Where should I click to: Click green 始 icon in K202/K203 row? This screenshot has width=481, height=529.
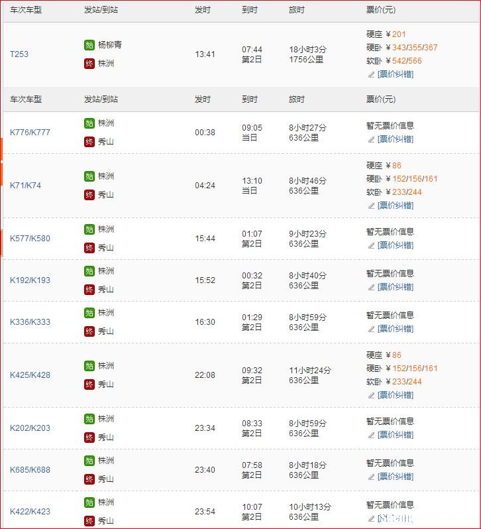89,419
